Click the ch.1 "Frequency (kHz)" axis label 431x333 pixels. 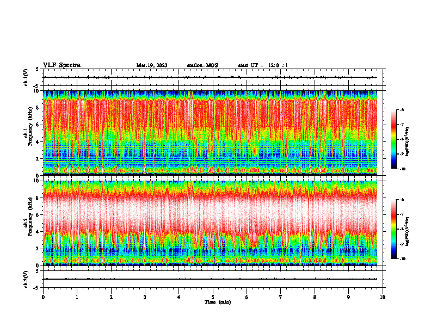tap(30, 126)
